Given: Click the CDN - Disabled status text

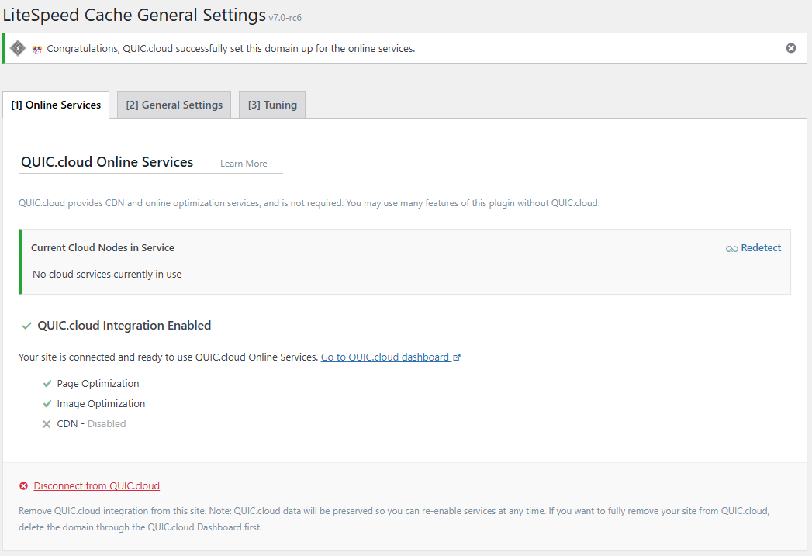Looking at the screenshot, I should pyautogui.click(x=92, y=424).
